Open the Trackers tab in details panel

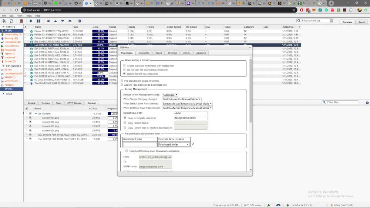tap(46, 103)
